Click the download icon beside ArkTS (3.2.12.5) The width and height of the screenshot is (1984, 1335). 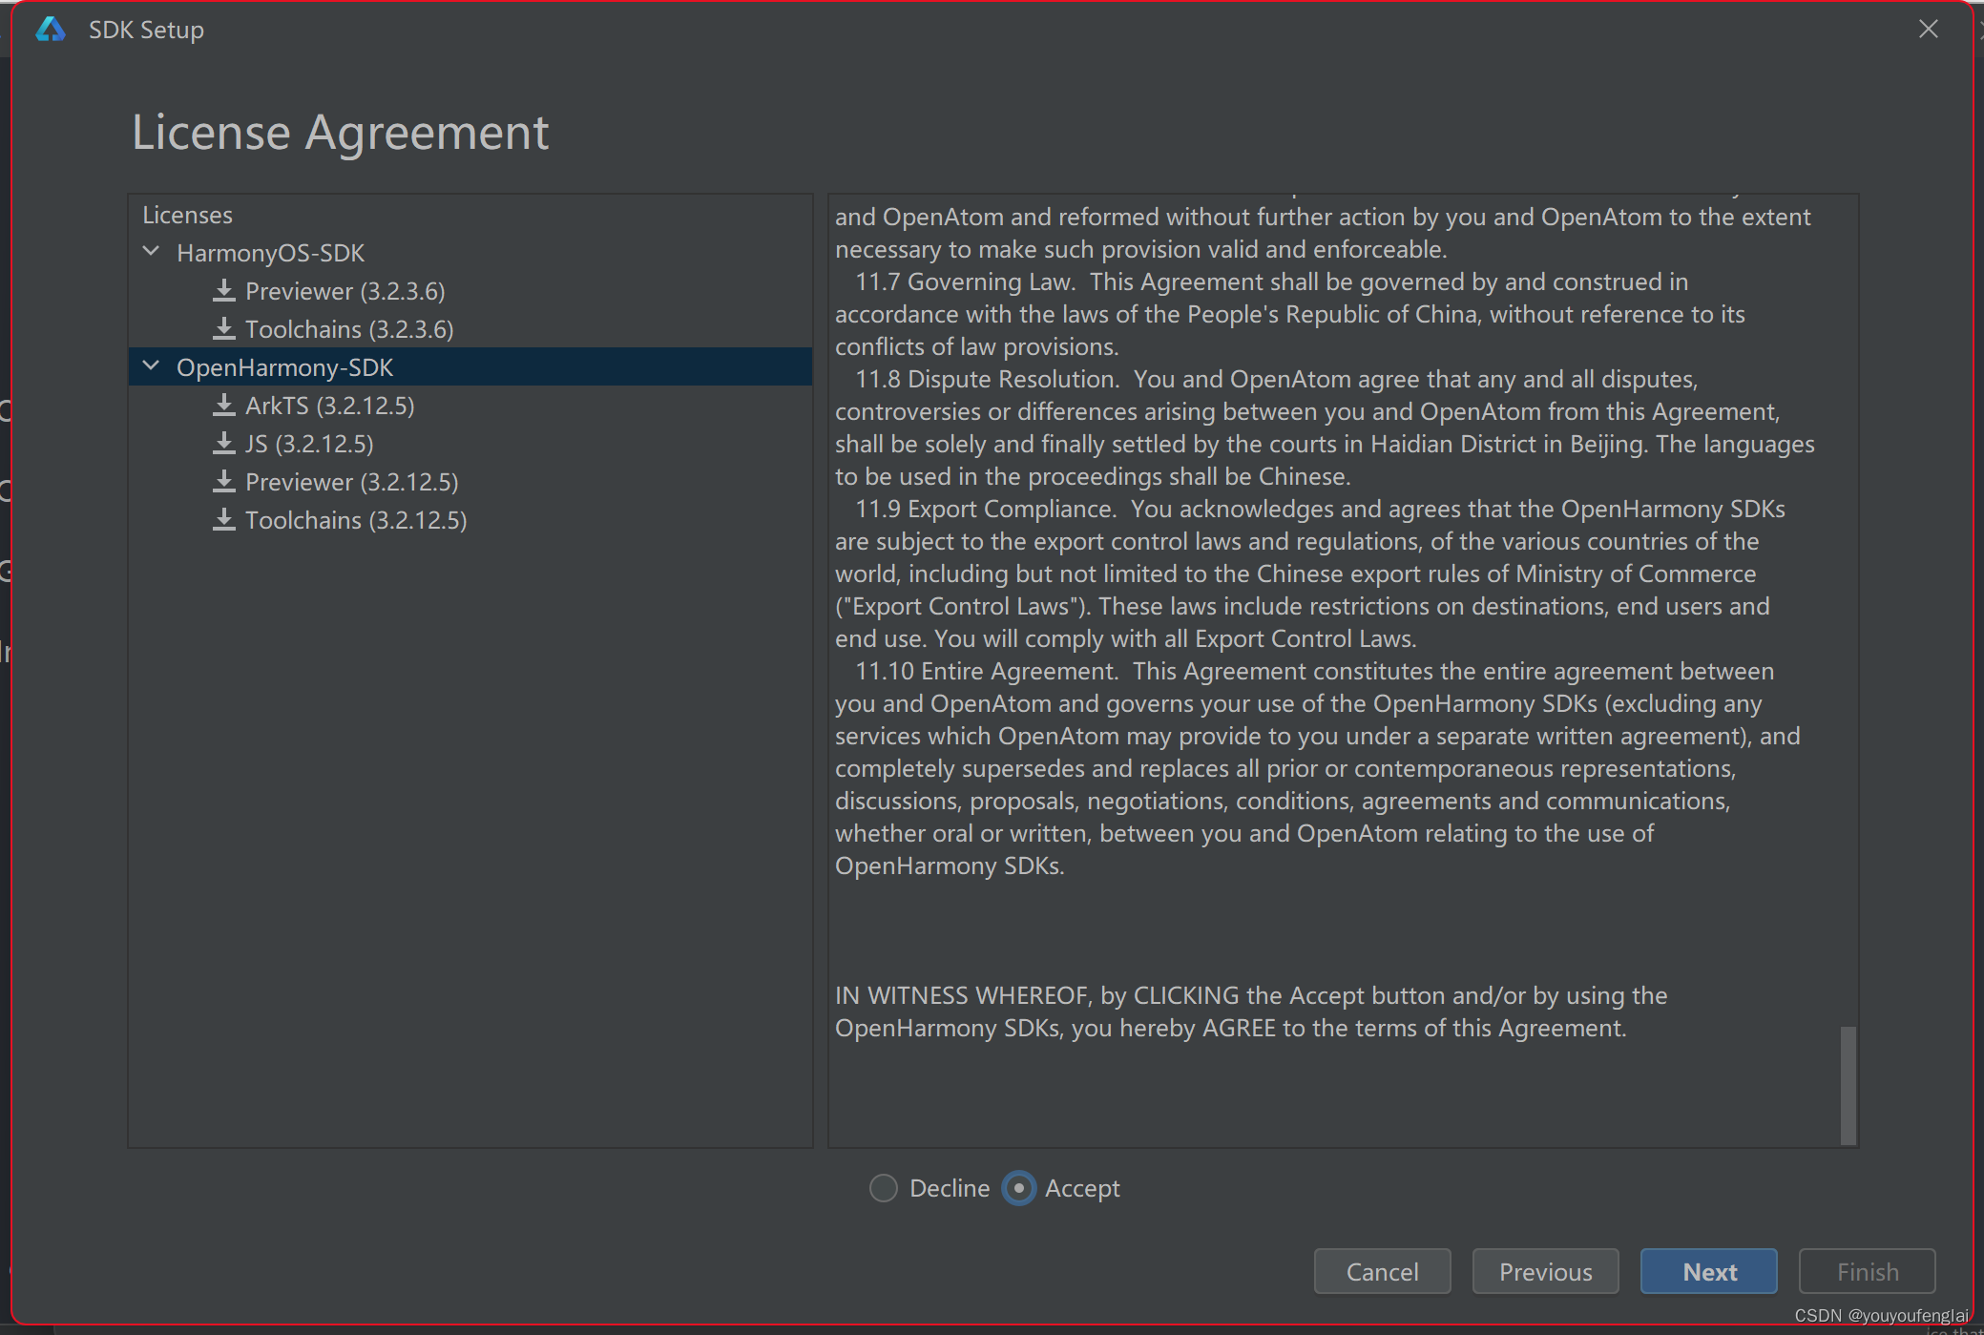pos(224,405)
